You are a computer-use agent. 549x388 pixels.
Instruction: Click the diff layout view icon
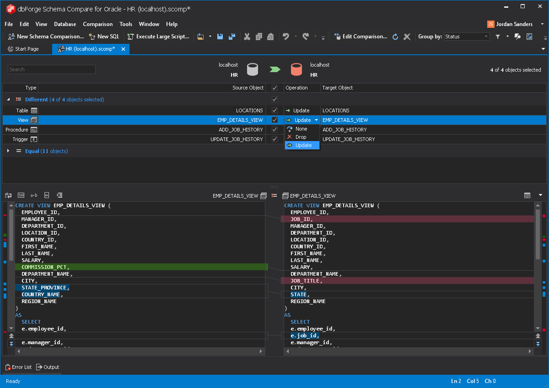pos(527,195)
